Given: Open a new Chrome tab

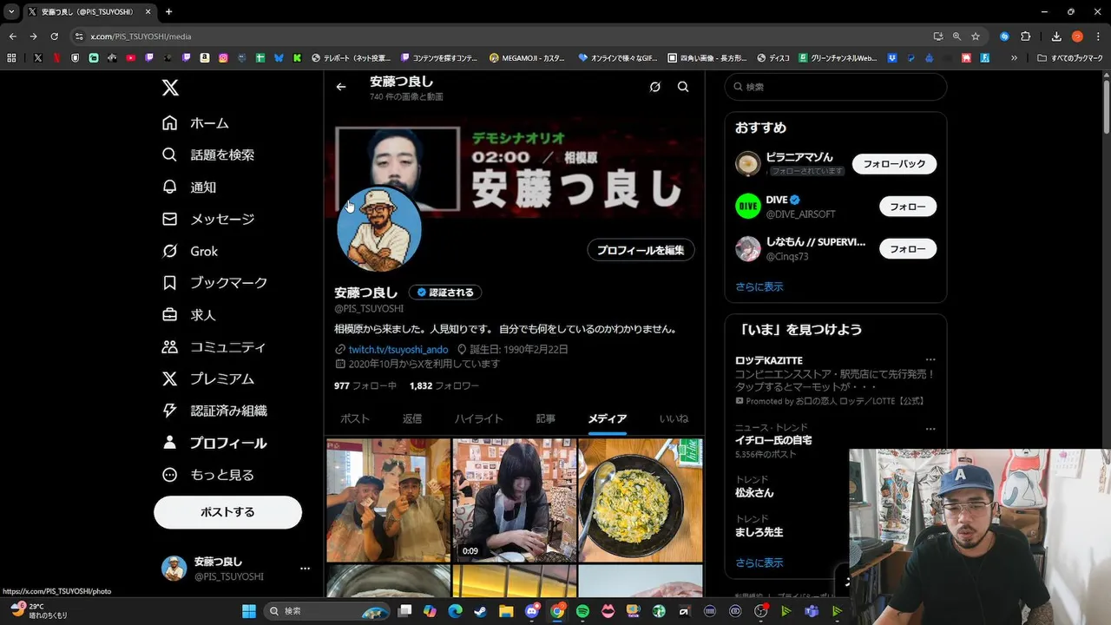Looking at the screenshot, I should [x=168, y=11].
